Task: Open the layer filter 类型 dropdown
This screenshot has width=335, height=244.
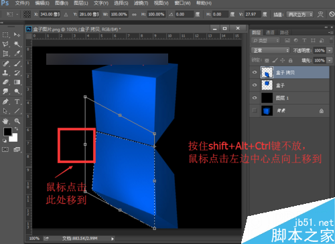Action: pyautogui.click(x=265, y=41)
